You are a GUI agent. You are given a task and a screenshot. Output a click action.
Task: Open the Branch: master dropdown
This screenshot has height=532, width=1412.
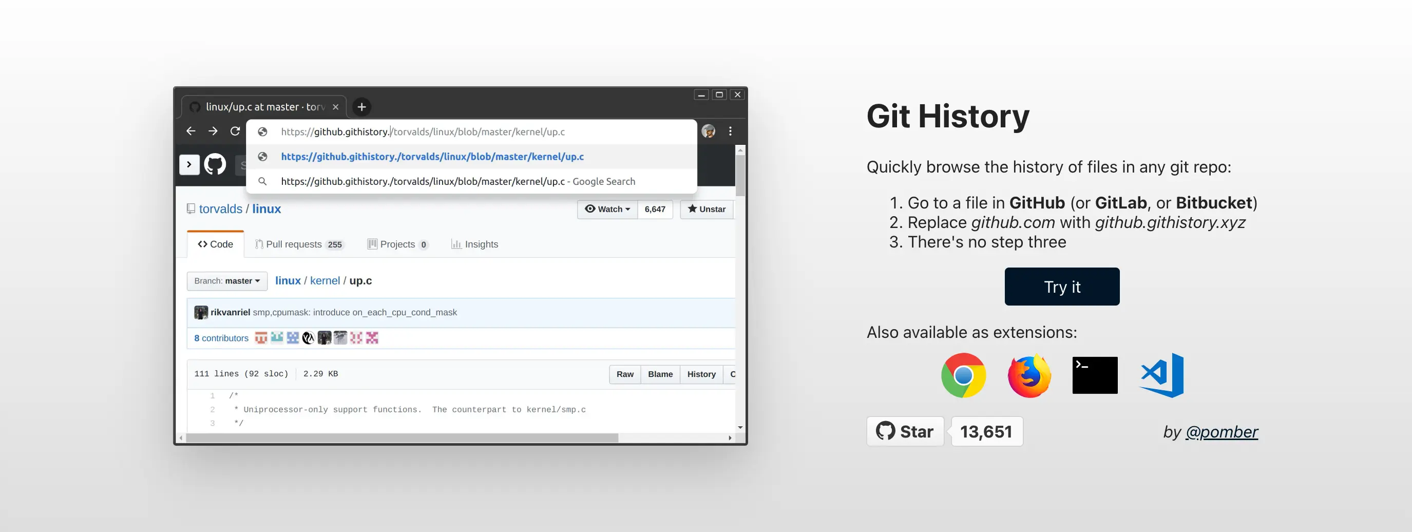point(227,281)
